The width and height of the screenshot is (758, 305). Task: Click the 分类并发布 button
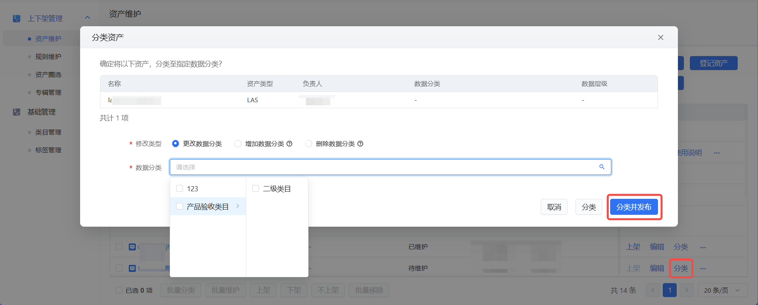click(634, 207)
